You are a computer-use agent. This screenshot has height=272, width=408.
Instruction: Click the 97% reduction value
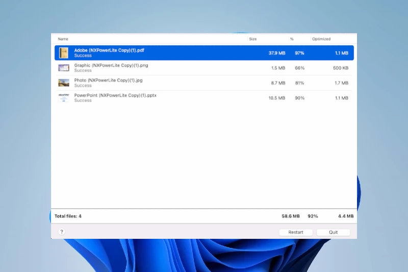tap(299, 53)
